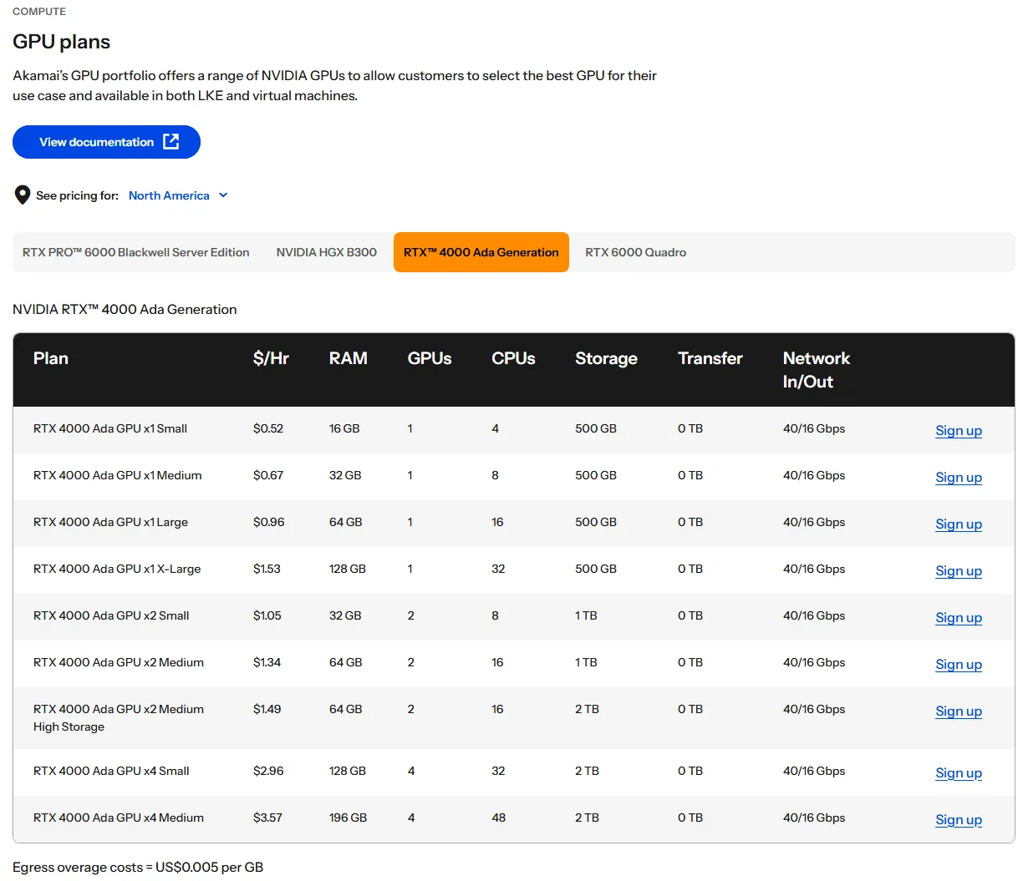Image resolution: width=1028 pixels, height=881 pixels.
Task: Click the $0.96 hourly price
Action: (268, 522)
